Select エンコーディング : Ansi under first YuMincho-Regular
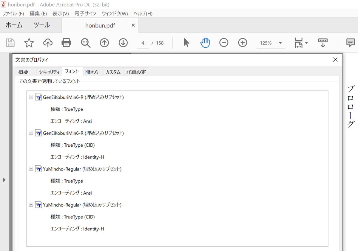 [71, 193]
